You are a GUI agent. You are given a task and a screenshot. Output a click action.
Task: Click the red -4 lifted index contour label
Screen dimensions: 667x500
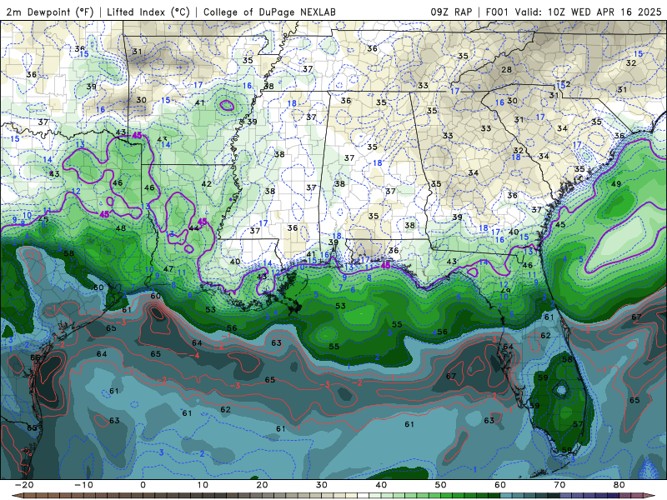[195, 355]
